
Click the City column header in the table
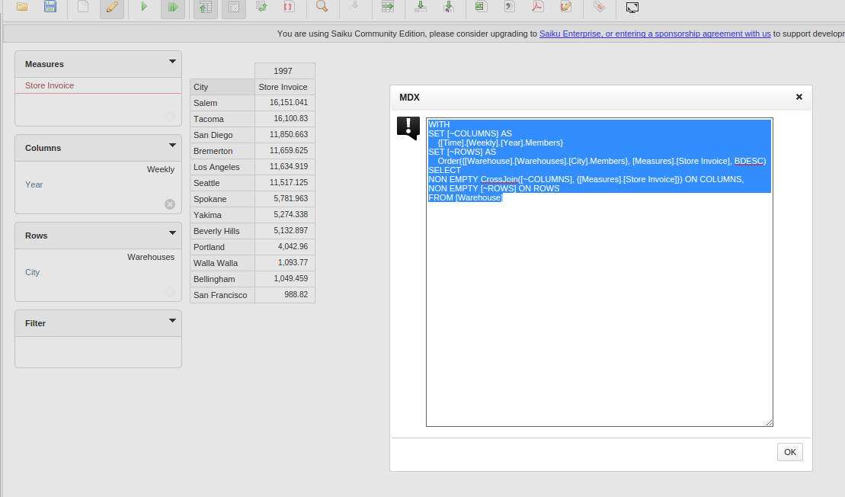222,87
